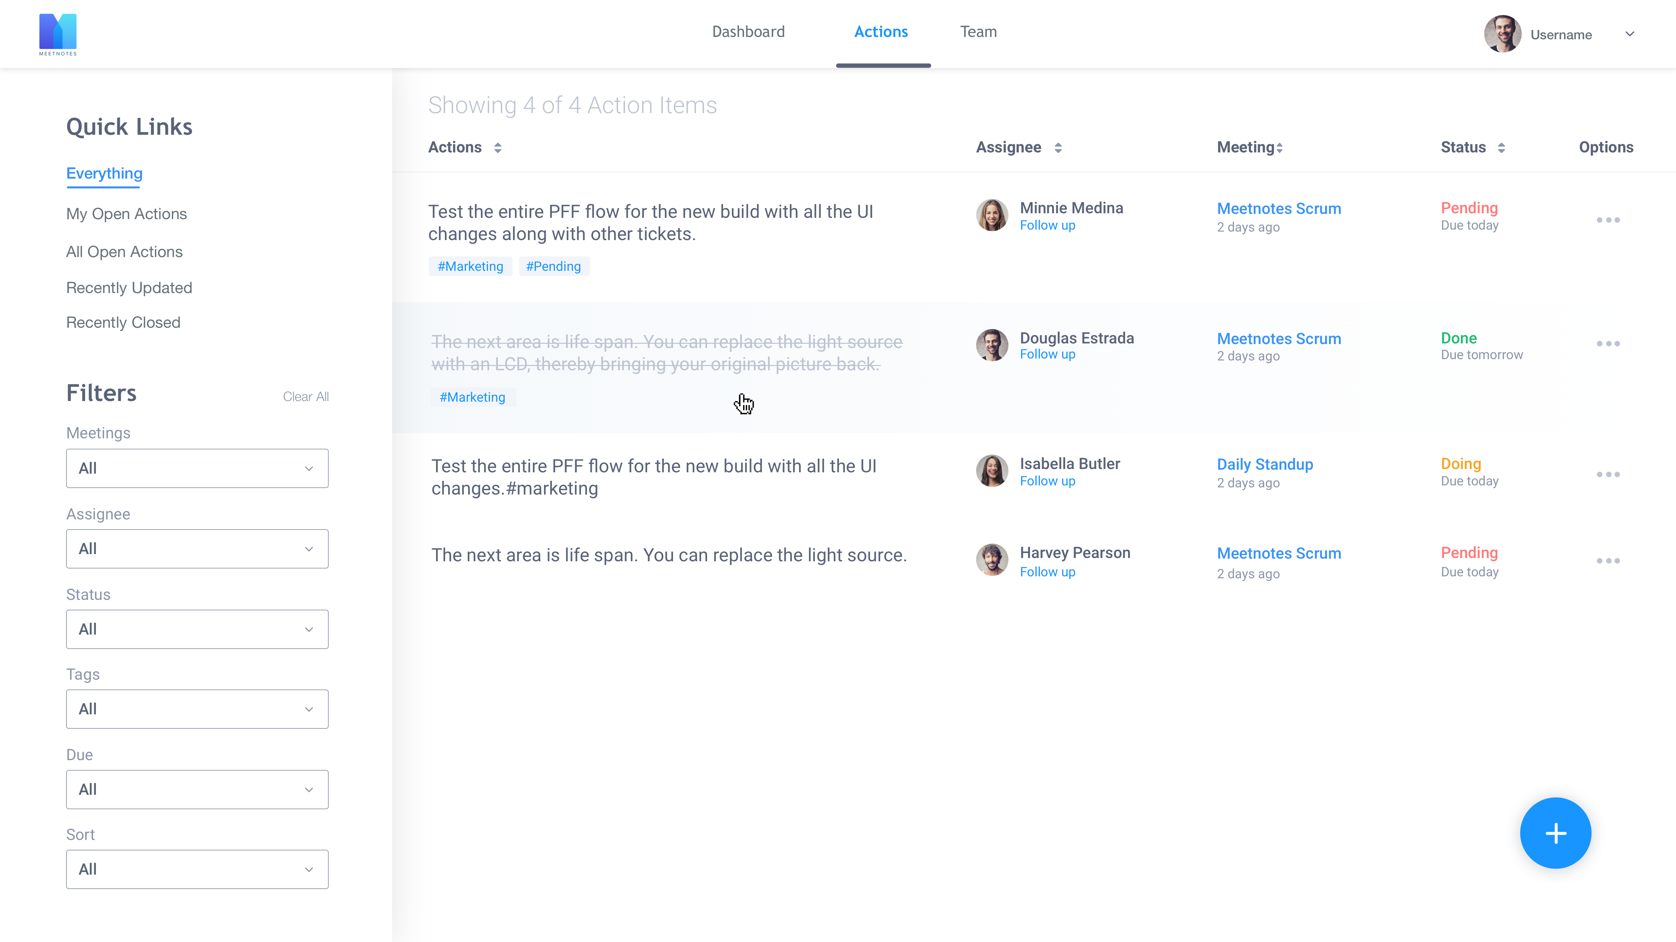Open the Status filter dropdown

point(197,629)
